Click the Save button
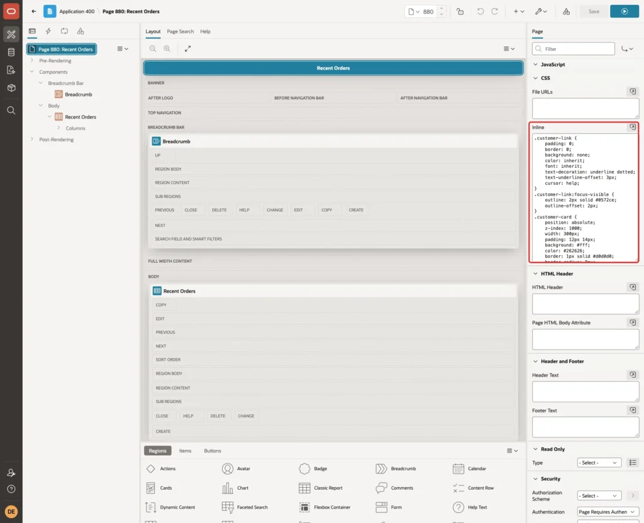644x523 pixels. 594,11
